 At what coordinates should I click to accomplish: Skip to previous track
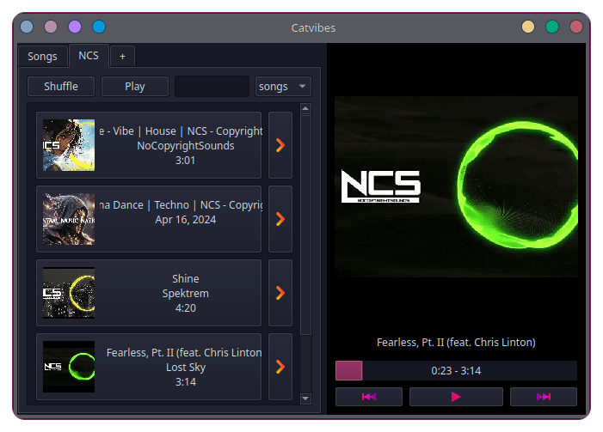(369, 397)
